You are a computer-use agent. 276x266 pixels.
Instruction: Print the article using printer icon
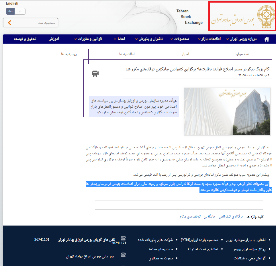pyautogui.click(x=95, y=74)
